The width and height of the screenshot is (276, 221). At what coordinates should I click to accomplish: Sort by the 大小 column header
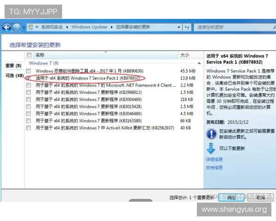point(190,55)
